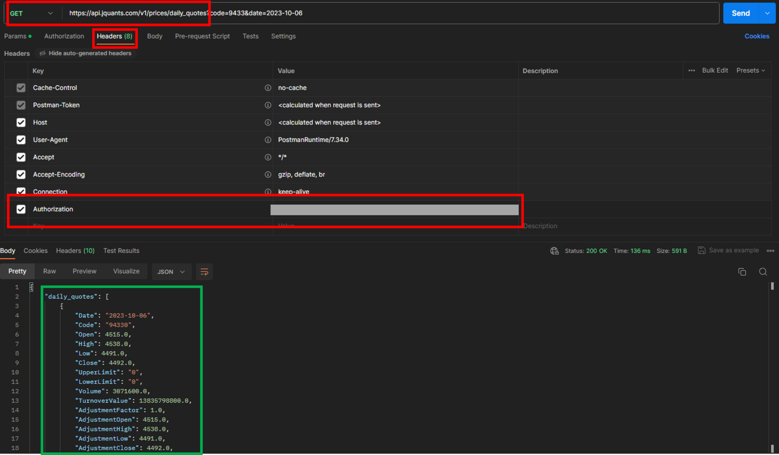Image resolution: width=779 pixels, height=455 pixels.
Task: Open the Send button arrow dropdown
Action: (x=767, y=13)
